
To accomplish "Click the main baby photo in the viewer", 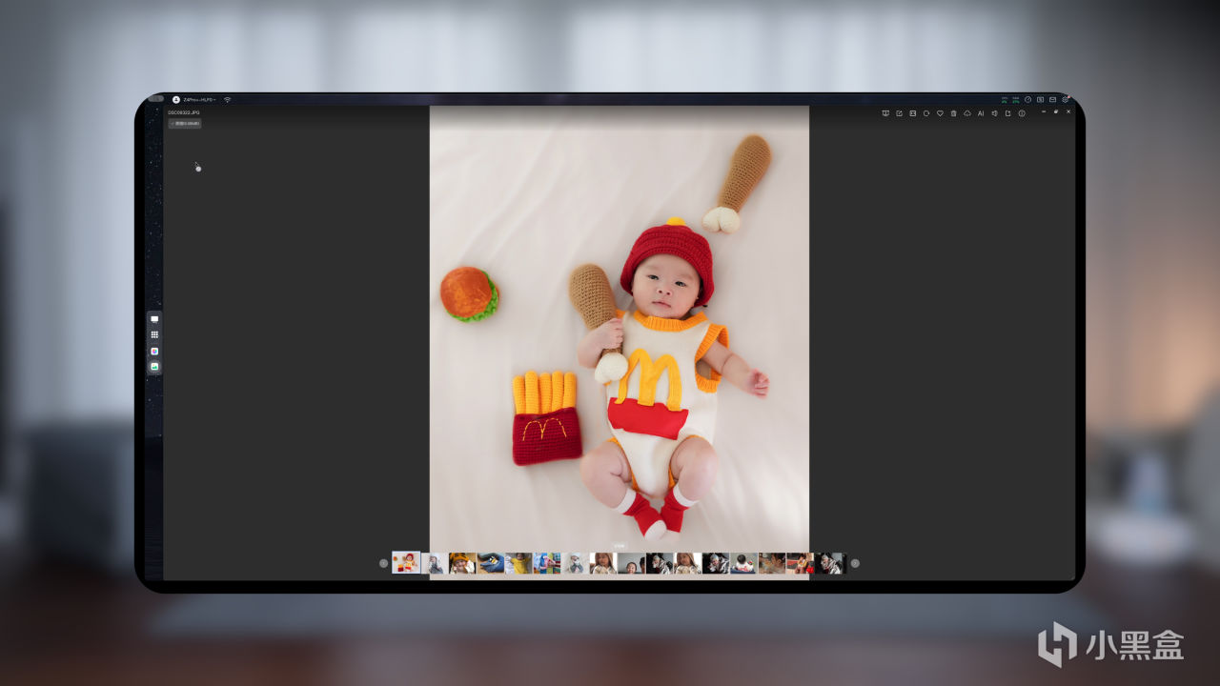I will click(620, 342).
